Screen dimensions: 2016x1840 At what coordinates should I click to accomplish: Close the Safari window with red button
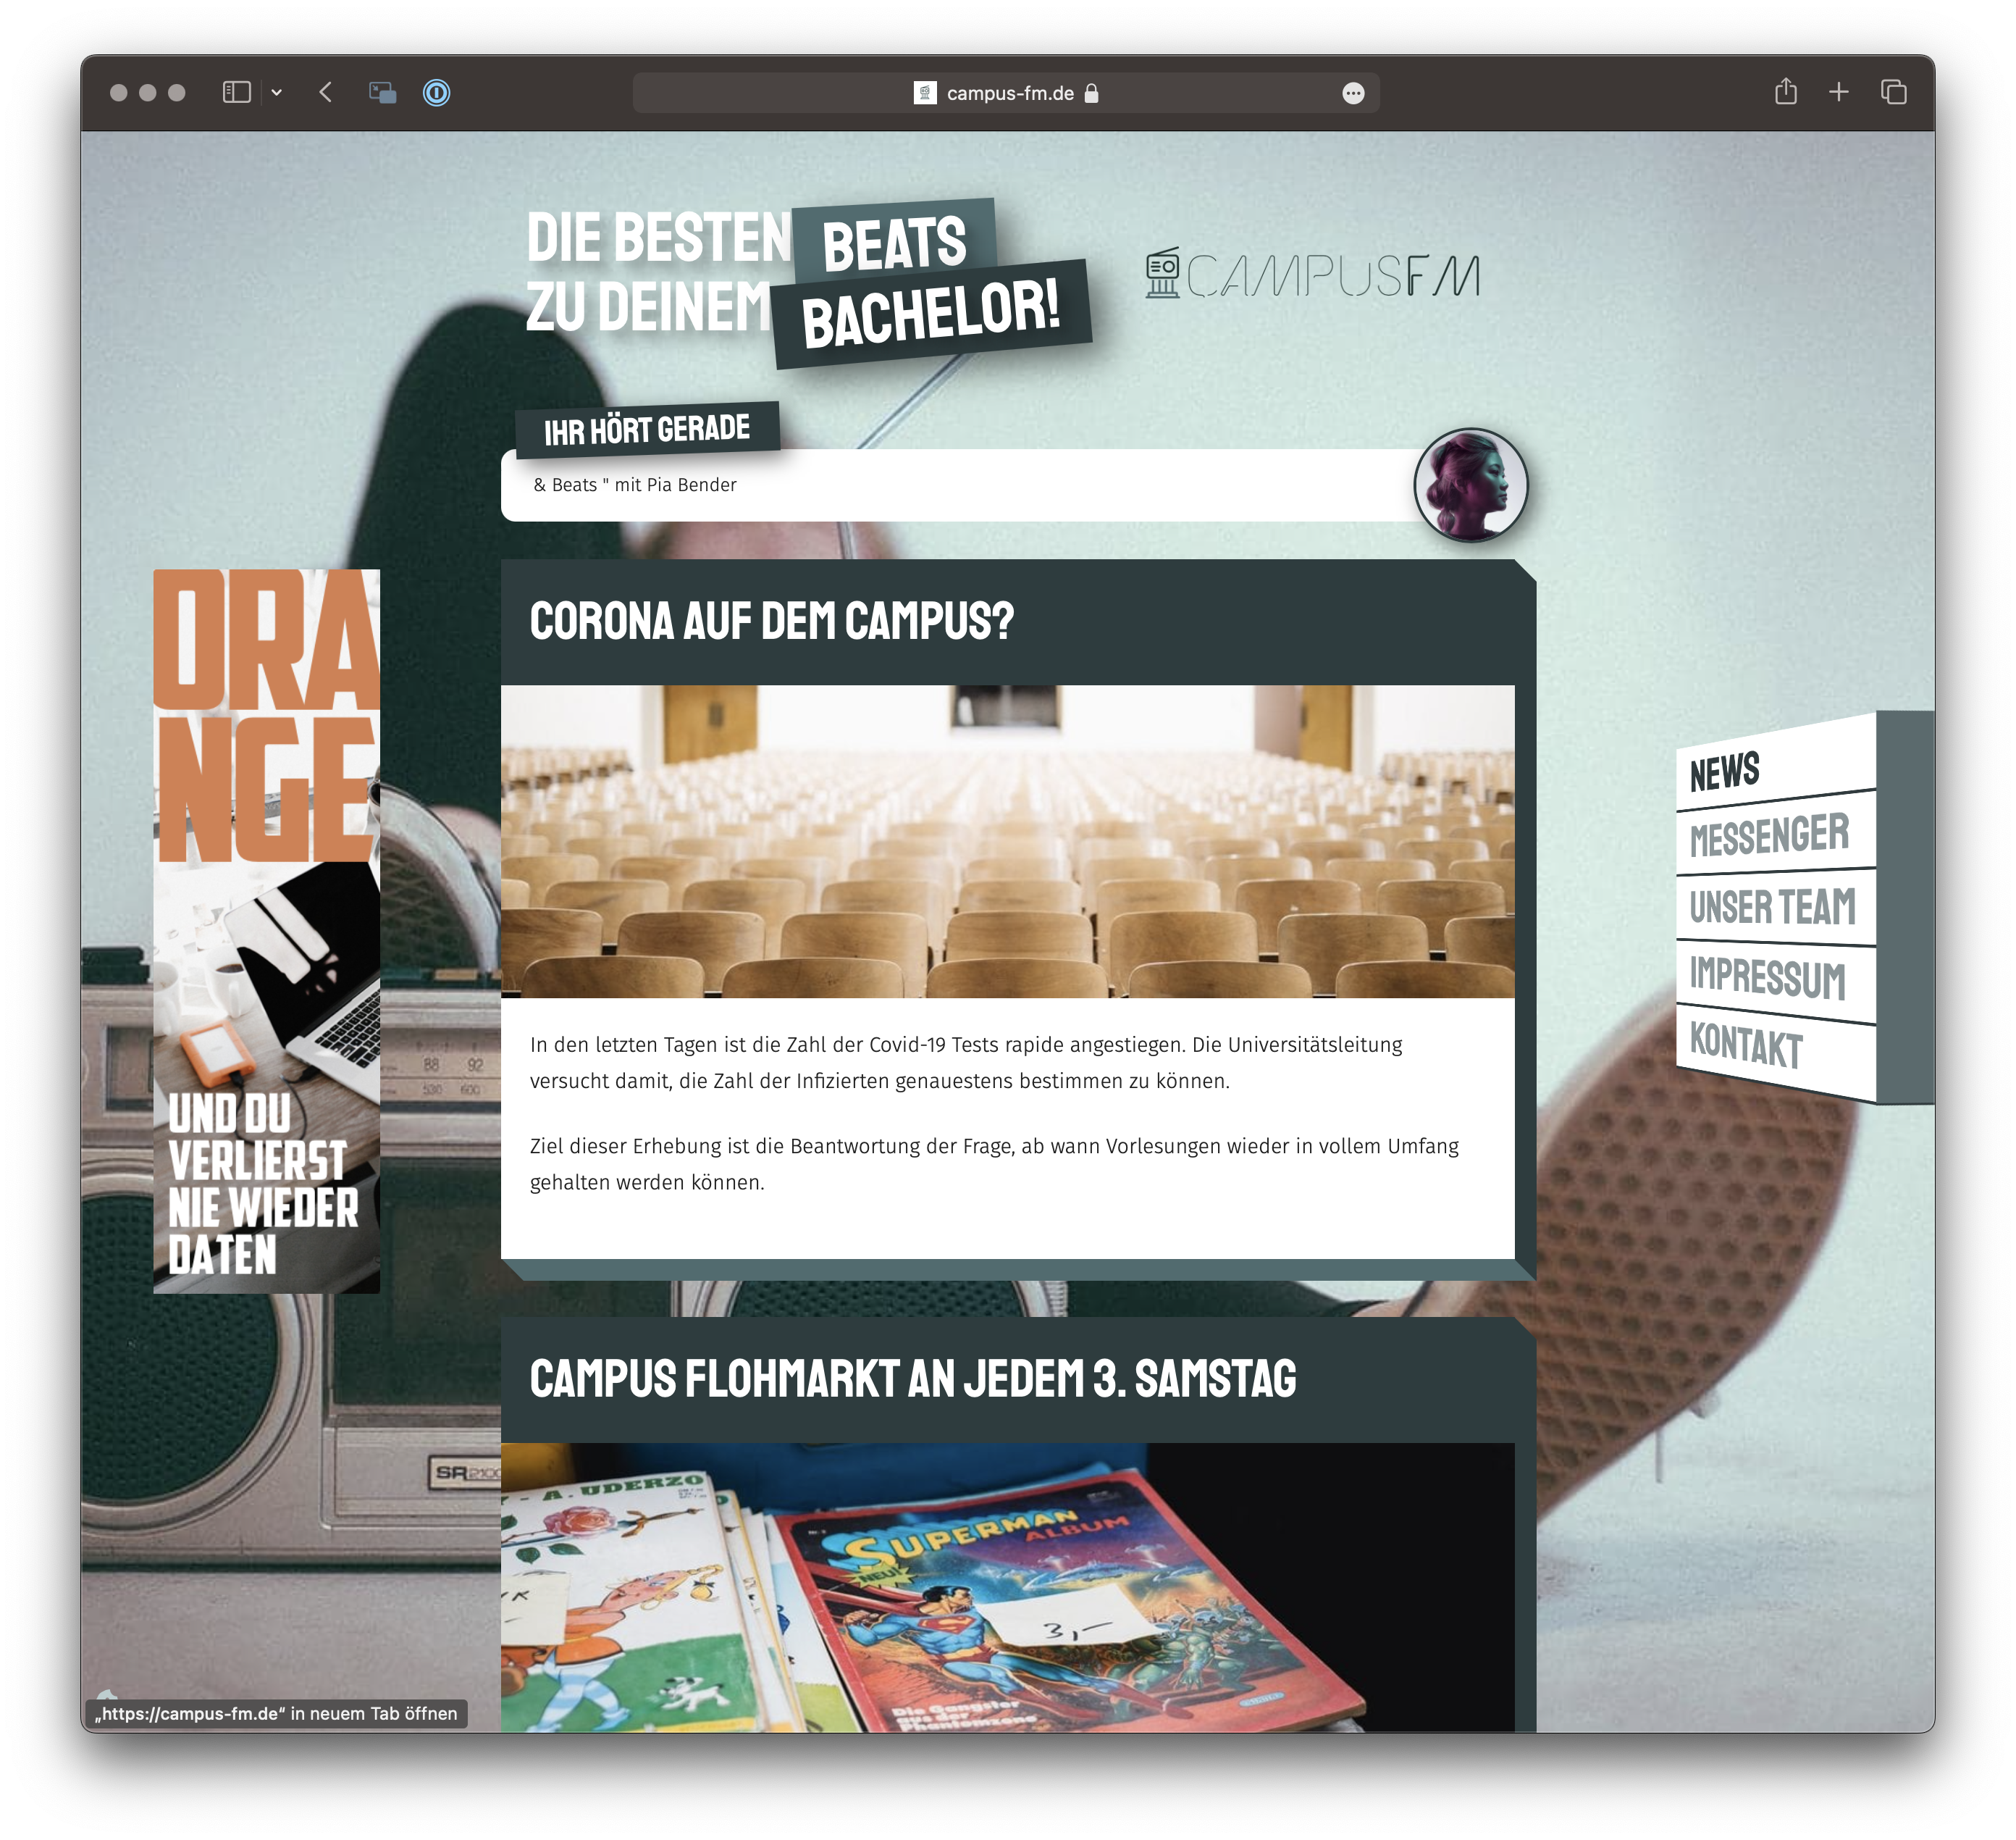pos(118,93)
